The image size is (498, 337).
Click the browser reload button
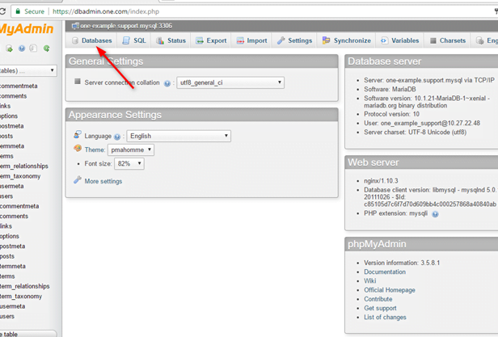click(x=2, y=11)
